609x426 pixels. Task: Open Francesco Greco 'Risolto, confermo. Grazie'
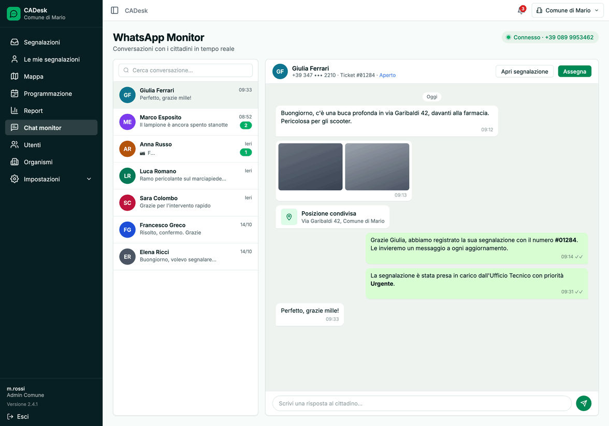[185, 229]
